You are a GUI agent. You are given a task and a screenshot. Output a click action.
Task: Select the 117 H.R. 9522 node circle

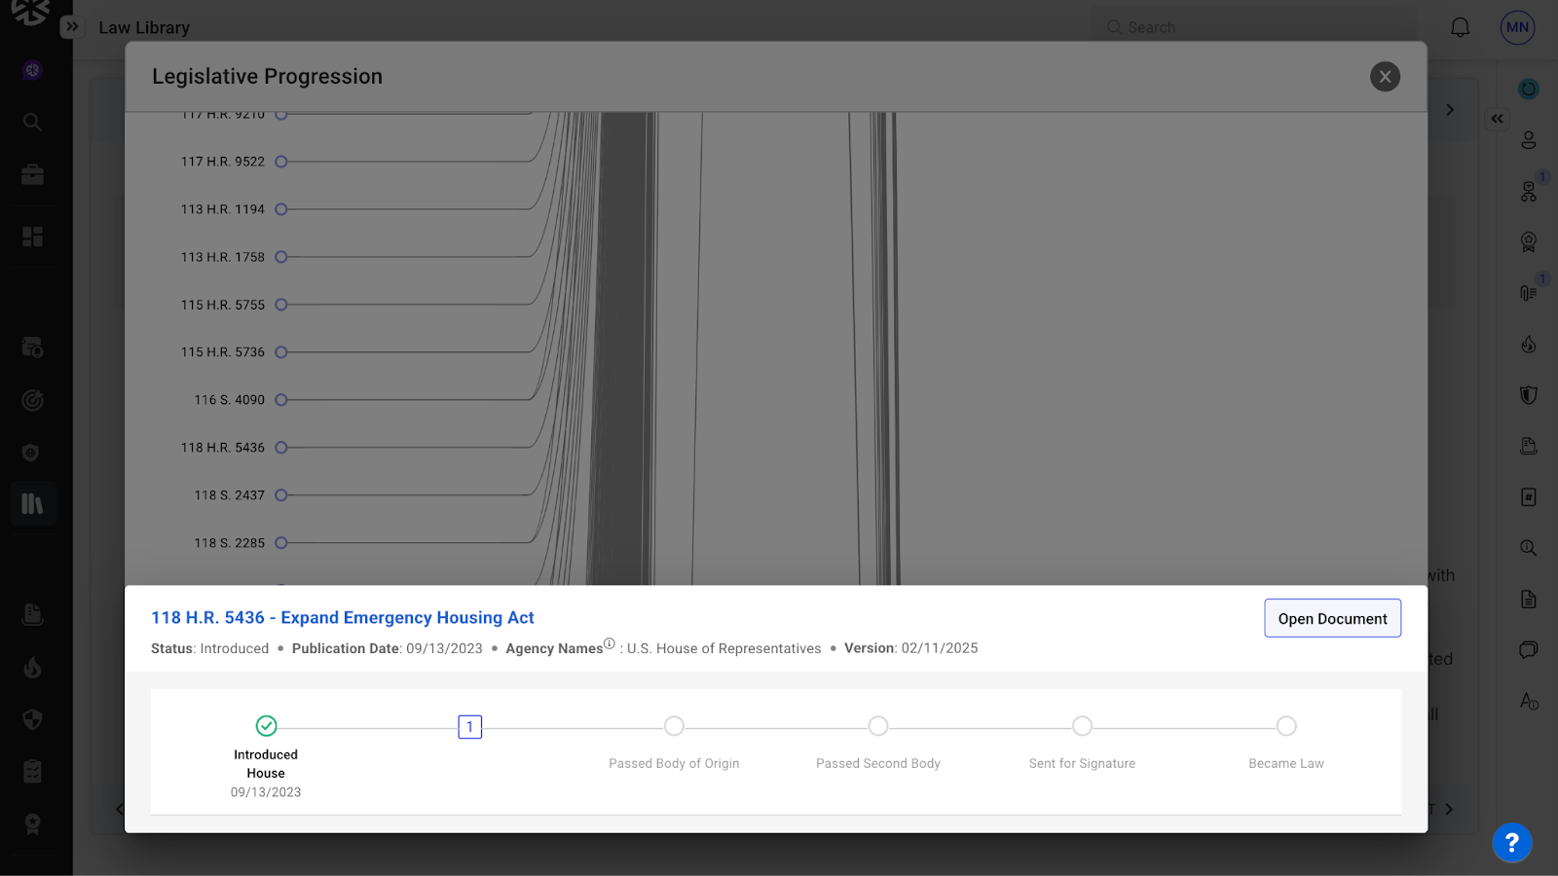point(281,162)
